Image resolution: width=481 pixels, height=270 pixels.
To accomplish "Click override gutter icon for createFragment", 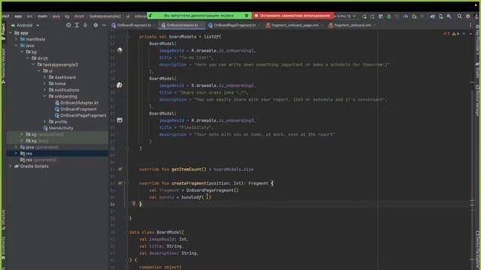I will 120,183.
